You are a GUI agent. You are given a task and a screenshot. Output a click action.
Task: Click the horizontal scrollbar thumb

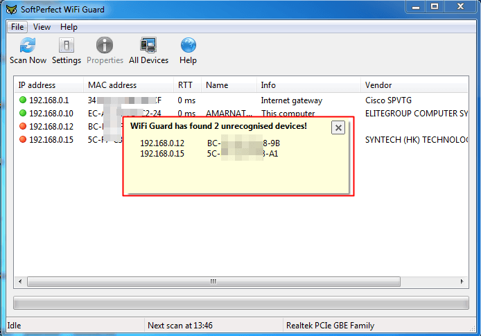pyautogui.click(x=213, y=281)
